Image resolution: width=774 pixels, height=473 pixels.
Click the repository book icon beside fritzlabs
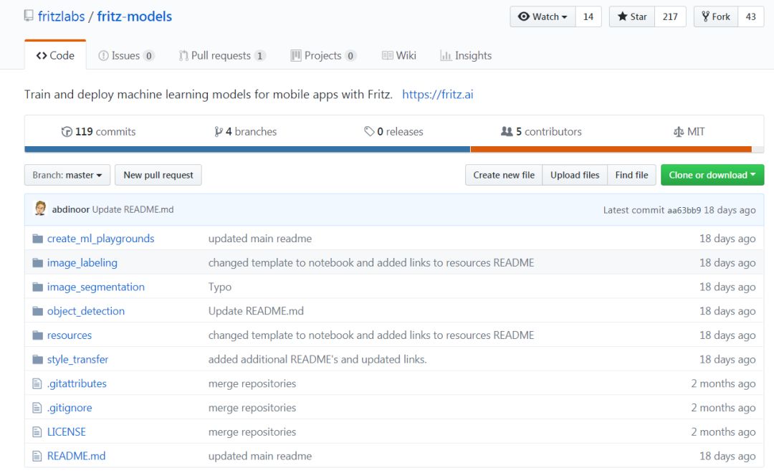tap(29, 16)
